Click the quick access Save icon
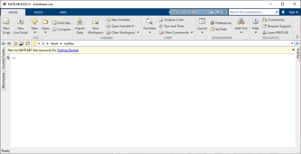This screenshot has width=301, height=154. [174, 12]
